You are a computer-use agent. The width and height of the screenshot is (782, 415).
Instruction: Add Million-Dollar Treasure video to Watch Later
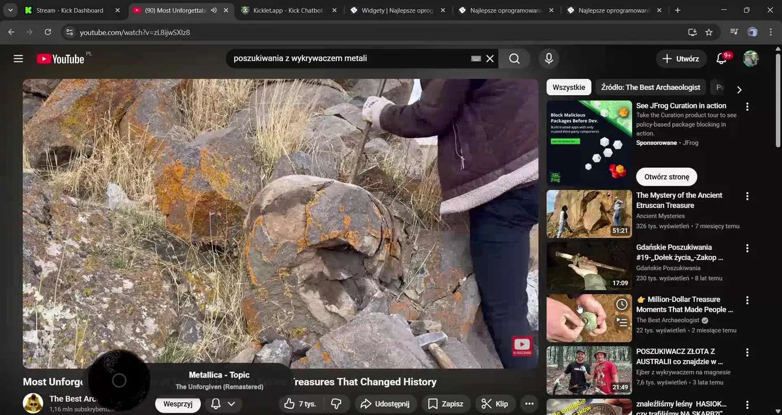622,304
